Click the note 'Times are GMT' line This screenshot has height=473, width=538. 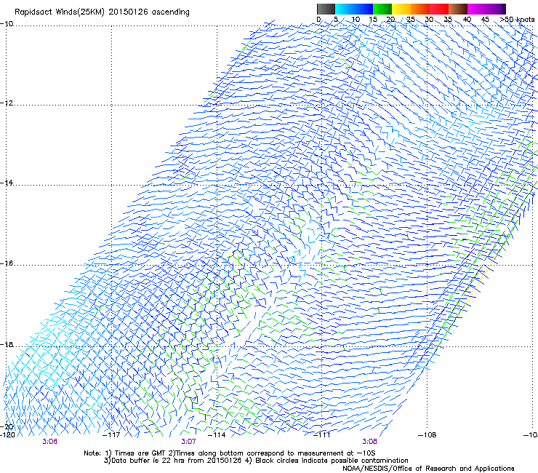click(x=230, y=453)
